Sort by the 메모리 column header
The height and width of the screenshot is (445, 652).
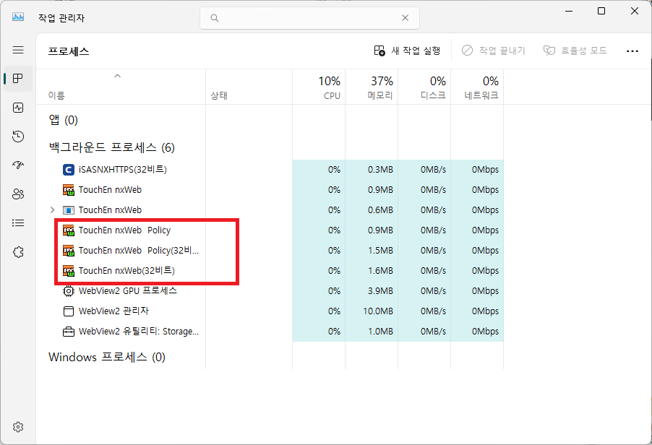coord(372,87)
